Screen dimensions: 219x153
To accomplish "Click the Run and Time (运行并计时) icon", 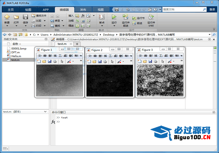I will click(151, 17).
